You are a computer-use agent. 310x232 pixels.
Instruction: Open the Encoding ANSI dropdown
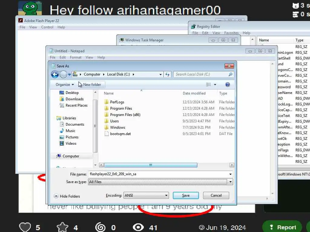146,195
